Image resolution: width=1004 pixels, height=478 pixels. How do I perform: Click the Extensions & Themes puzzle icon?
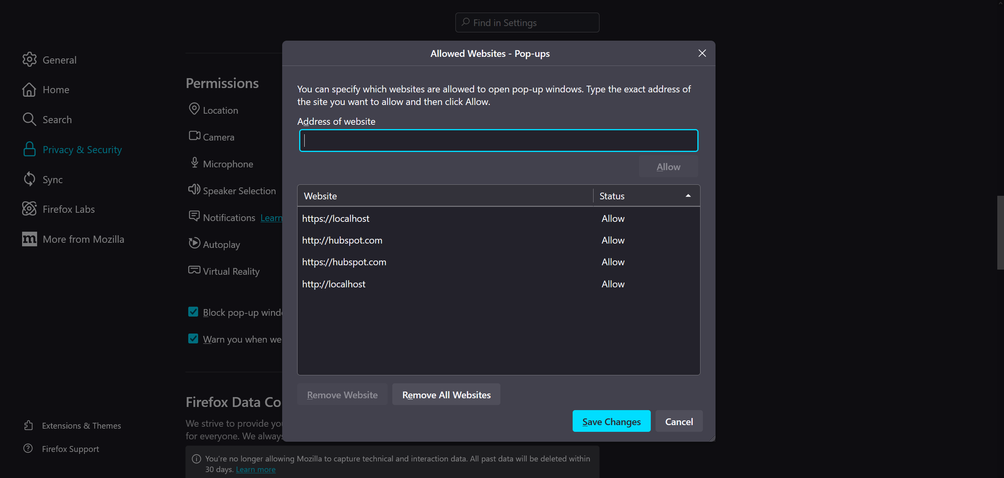[x=28, y=425]
